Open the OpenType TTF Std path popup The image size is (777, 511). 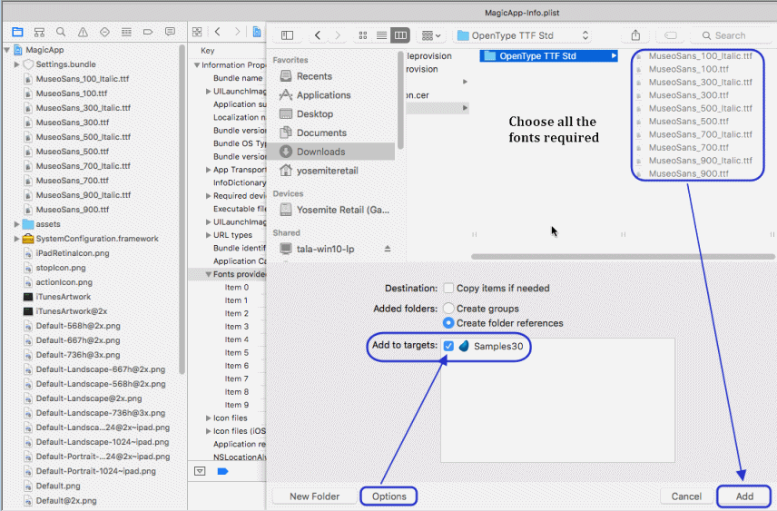[523, 35]
